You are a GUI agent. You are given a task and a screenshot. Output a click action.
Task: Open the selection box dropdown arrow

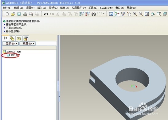104,14
